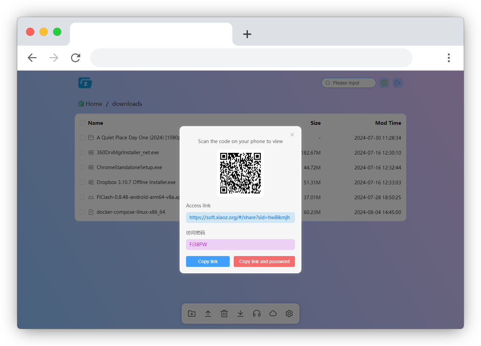Image resolution: width=481 pixels, height=346 pixels.
Task: Click the green shield icon in header
Action: 384,83
